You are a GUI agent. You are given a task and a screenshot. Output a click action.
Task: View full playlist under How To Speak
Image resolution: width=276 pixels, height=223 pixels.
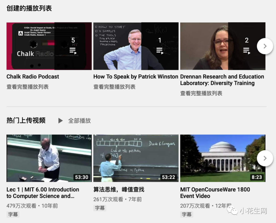pos(114,87)
